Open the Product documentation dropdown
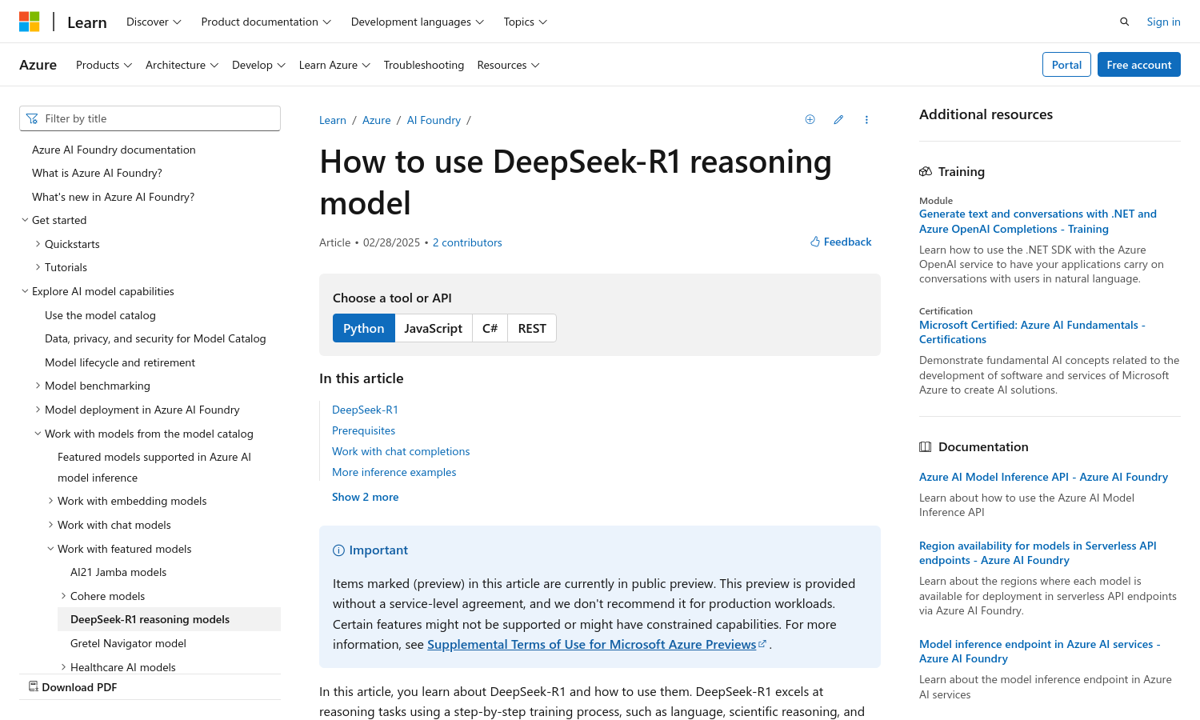Viewport: 1200px width, 720px height. [x=266, y=22]
